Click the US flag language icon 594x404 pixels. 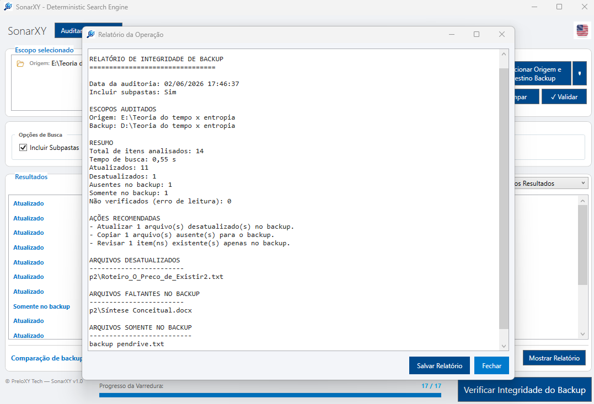pyautogui.click(x=582, y=30)
